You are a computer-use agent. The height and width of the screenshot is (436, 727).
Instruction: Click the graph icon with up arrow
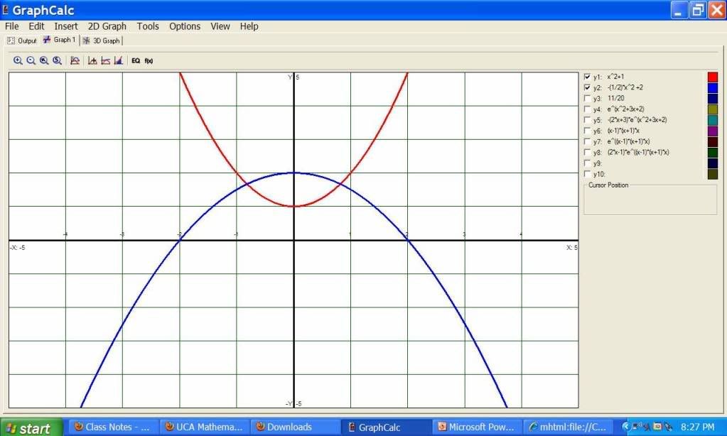click(x=92, y=60)
